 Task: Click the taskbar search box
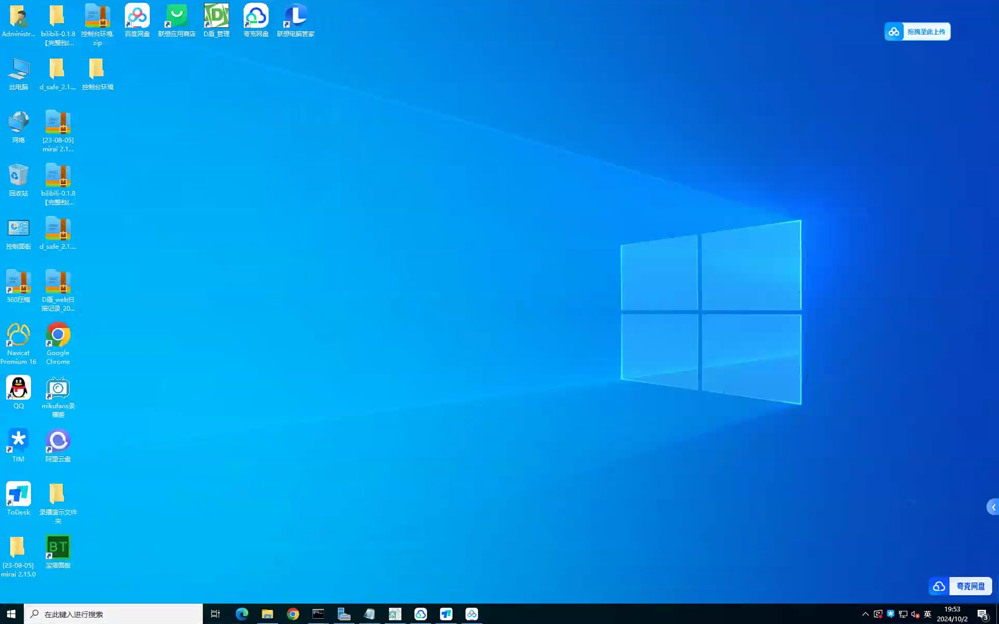[114, 614]
